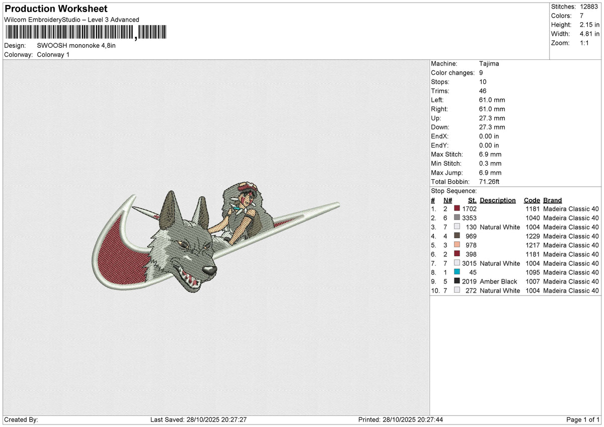Click the 'N#' column header
This screenshot has height=427, width=604.
point(448,200)
